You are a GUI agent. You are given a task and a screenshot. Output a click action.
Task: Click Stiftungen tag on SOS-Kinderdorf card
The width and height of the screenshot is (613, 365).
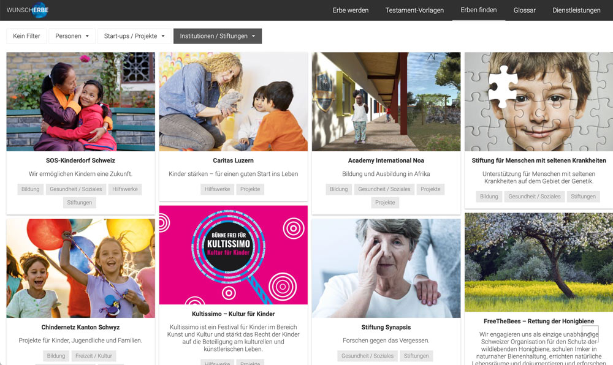coord(79,202)
